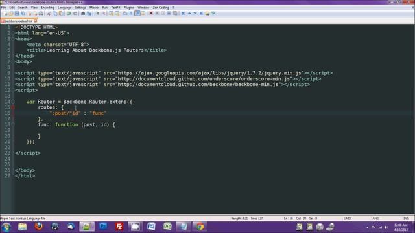Print the document with the Print icon
Screen dimensions: 415x233
(x=41, y=13)
